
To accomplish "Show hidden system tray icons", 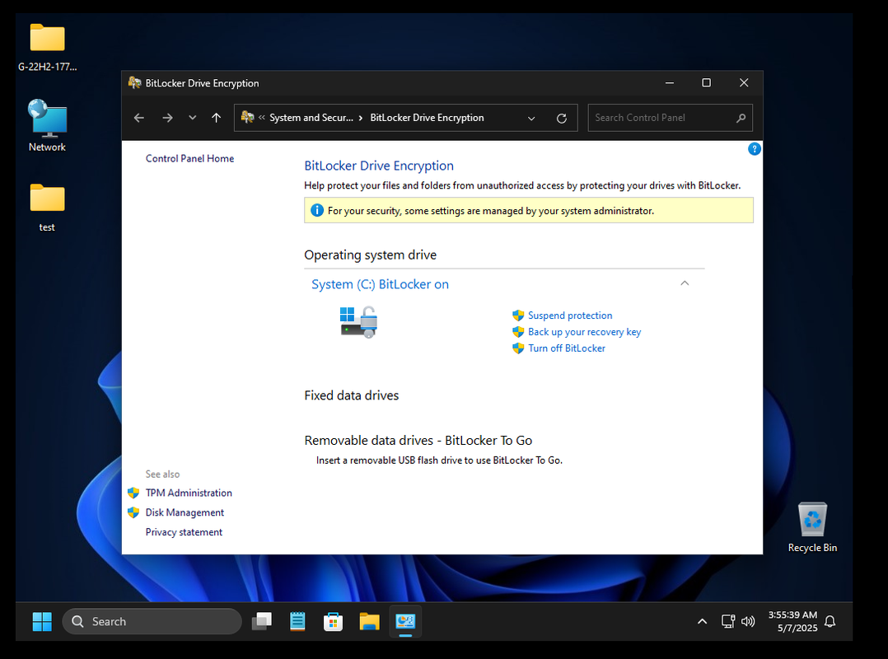I will (702, 622).
